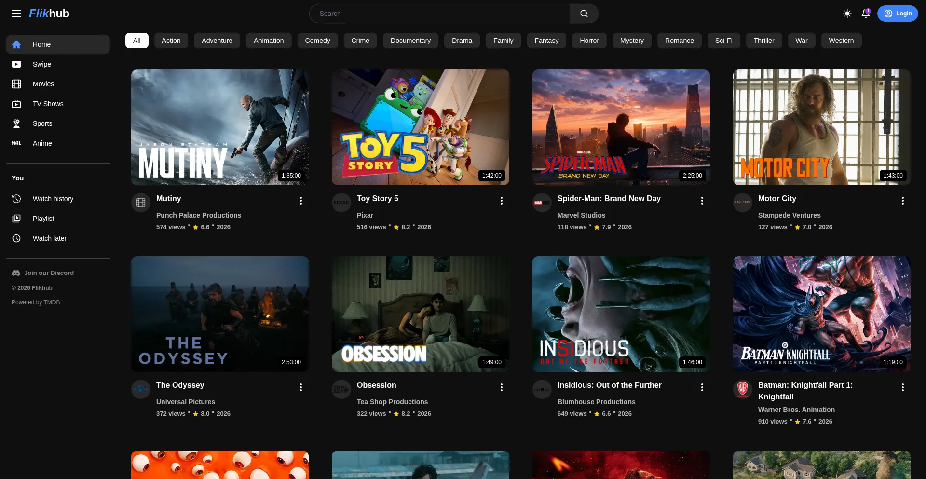
Task: Click the Warner Bros. Animation avatar
Action: (743, 389)
